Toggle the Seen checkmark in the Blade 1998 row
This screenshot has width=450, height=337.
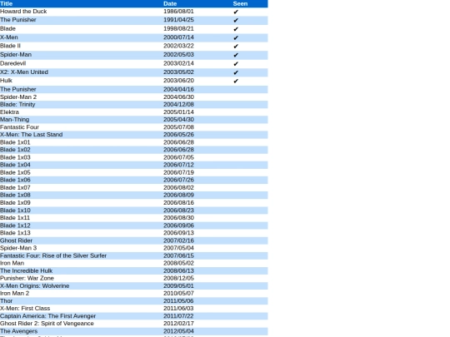coord(236,29)
